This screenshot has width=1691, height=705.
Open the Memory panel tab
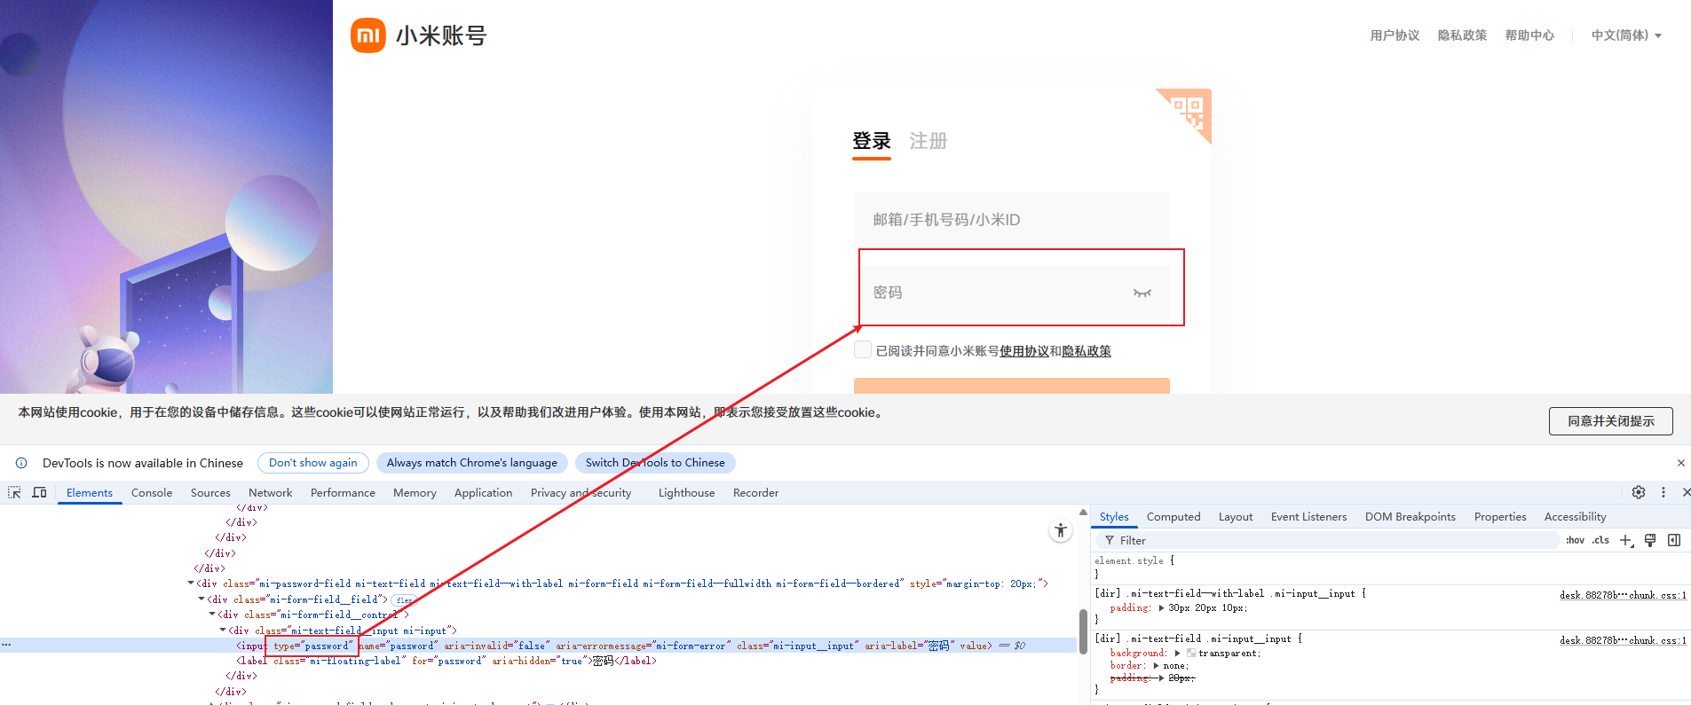[415, 493]
